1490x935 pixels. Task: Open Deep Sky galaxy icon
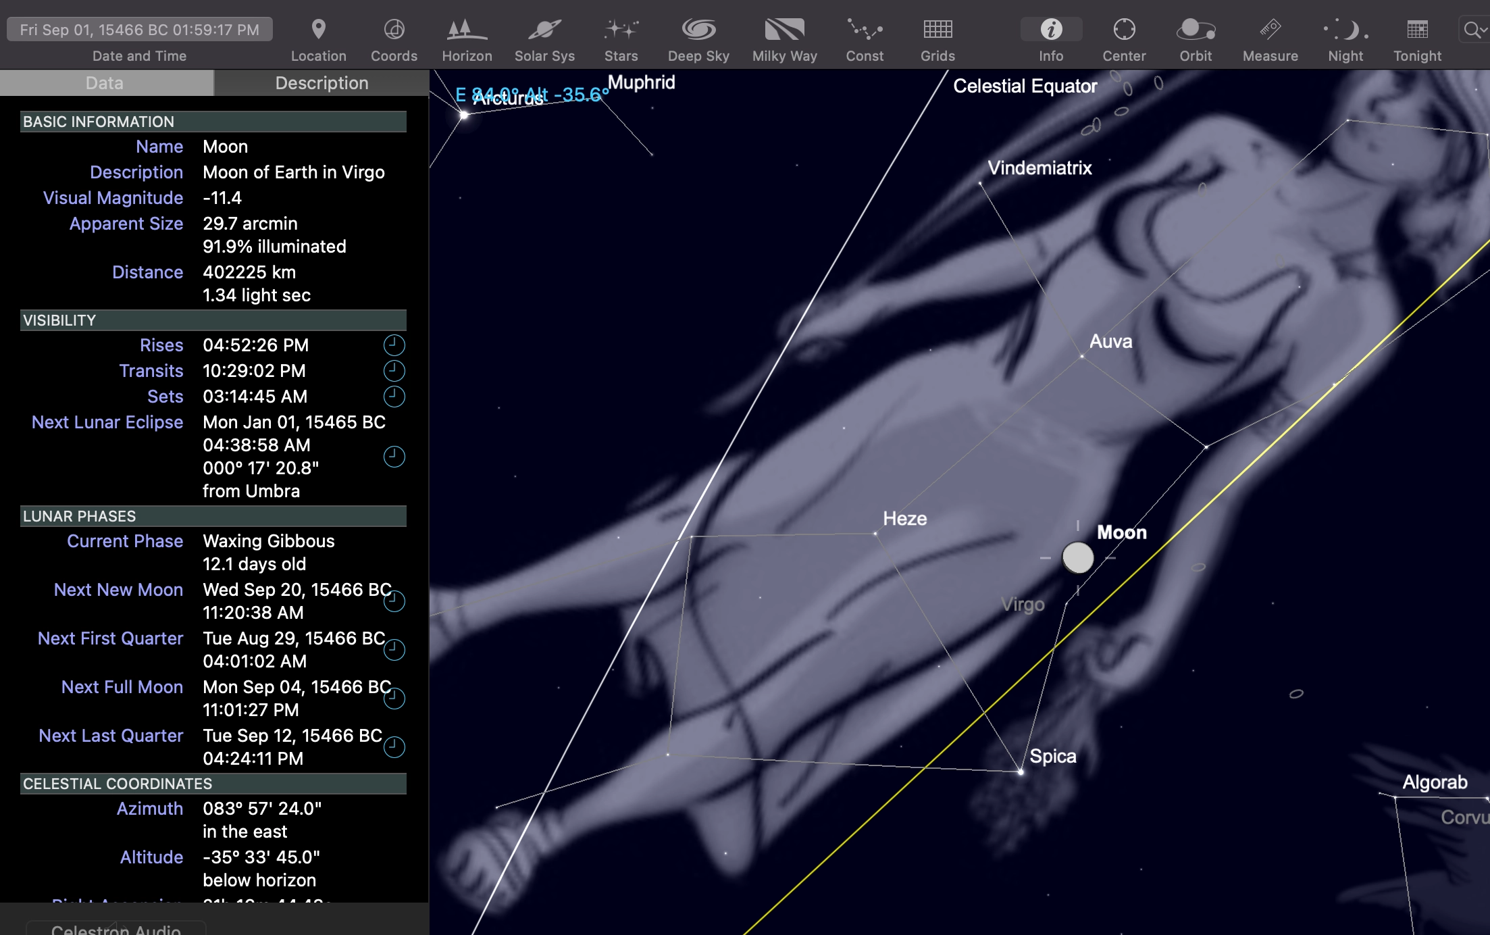[698, 30]
